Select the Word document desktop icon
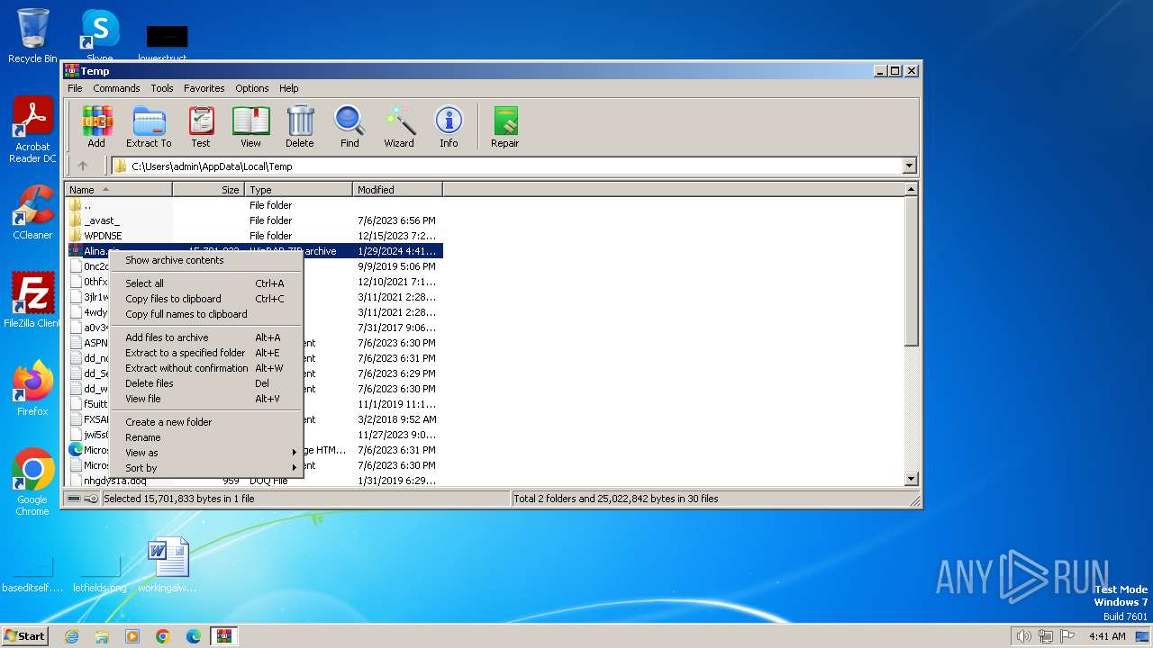This screenshot has width=1153, height=648. [x=168, y=565]
